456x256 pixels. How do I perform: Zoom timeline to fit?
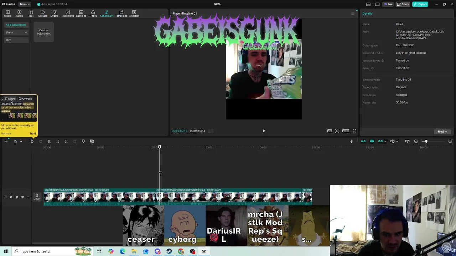point(407,142)
